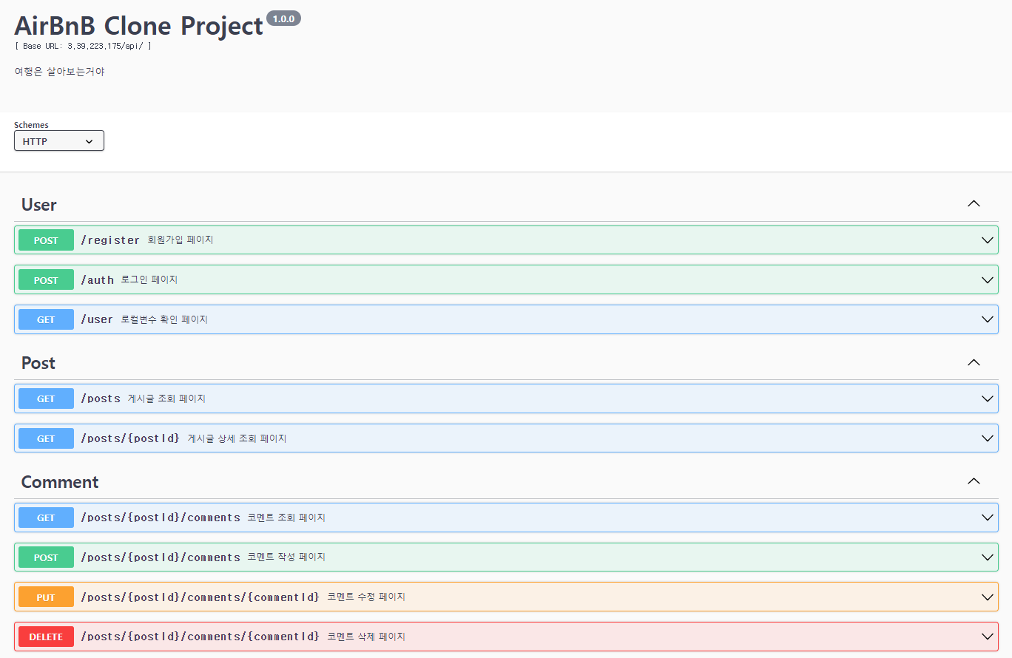Expand the GET /posts row arrow
The image size is (1012, 658).
pyautogui.click(x=987, y=398)
